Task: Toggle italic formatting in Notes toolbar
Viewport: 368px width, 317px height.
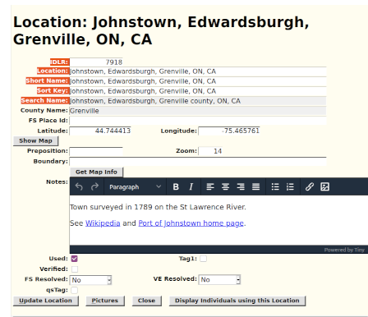Action: 191,187
